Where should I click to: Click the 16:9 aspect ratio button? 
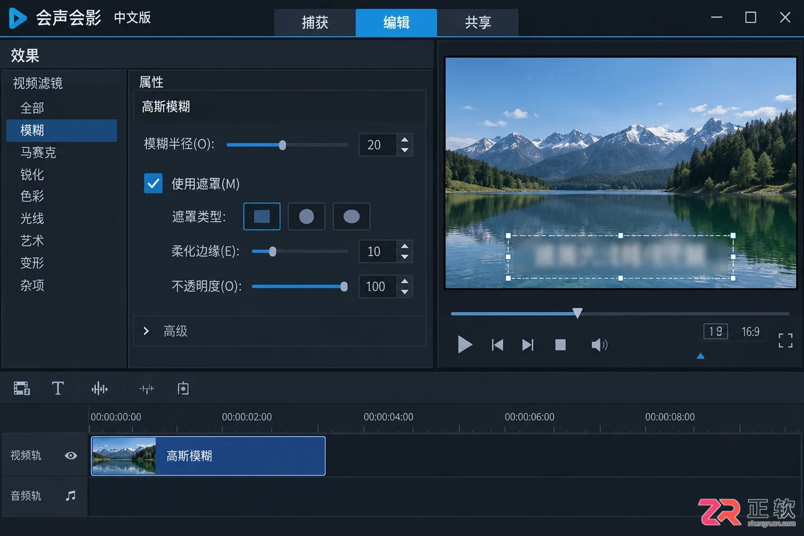(x=750, y=332)
